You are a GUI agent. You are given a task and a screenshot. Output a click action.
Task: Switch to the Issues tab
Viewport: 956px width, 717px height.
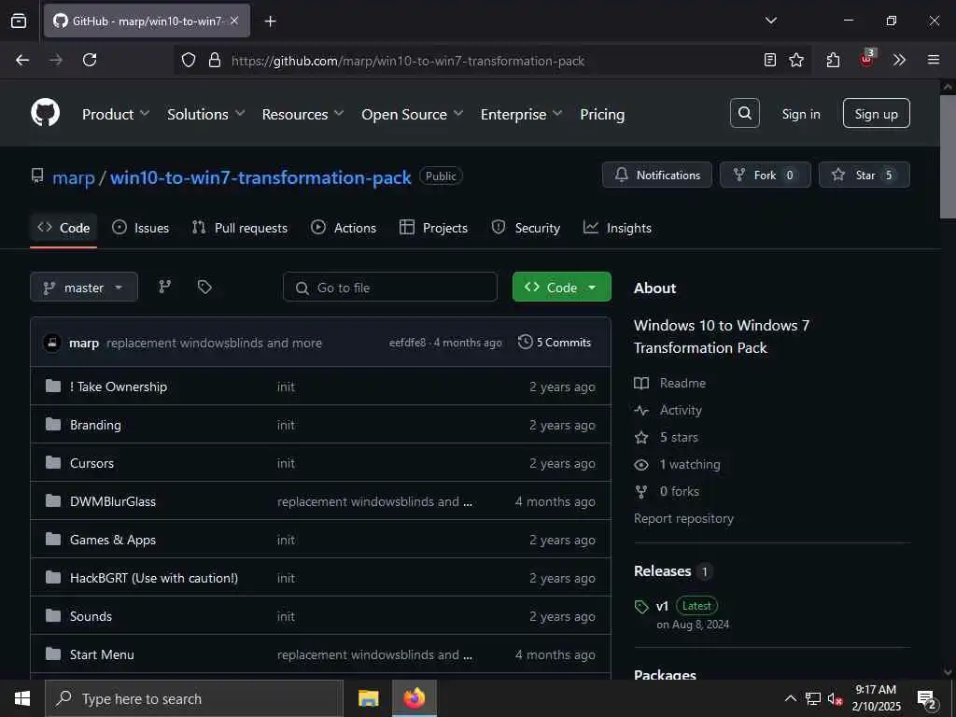click(141, 228)
